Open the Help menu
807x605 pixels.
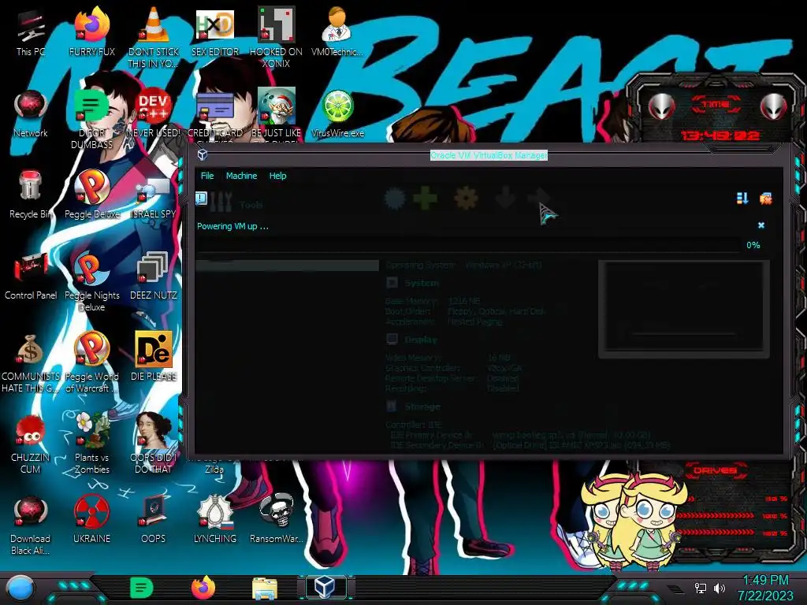point(277,176)
